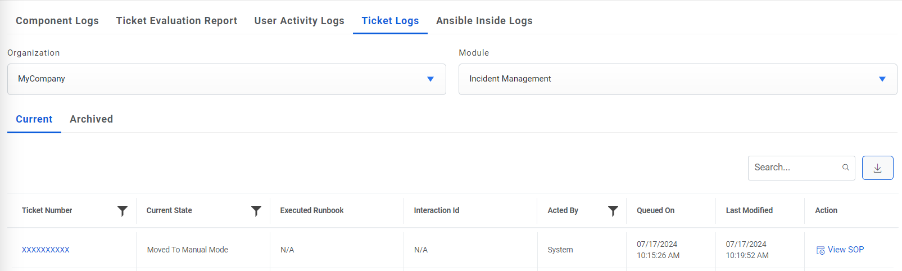The height and width of the screenshot is (271, 902).
Task: Click the Current State filter icon
Action: click(256, 211)
